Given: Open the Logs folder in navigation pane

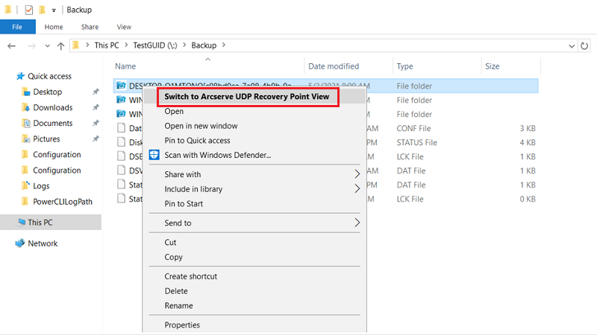Looking at the screenshot, I should [x=41, y=185].
